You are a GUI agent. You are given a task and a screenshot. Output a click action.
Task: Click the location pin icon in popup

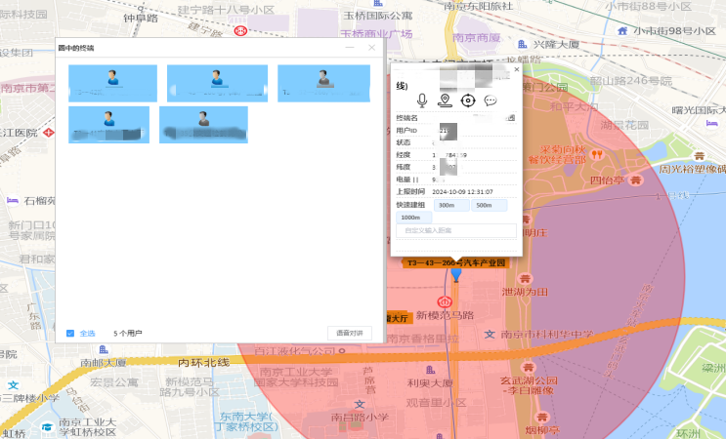point(445,100)
